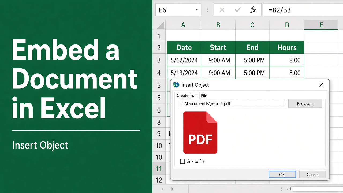Close the Insert Object dialog
This screenshot has width=343, height=193.
pyautogui.click(x=321, y=85)
